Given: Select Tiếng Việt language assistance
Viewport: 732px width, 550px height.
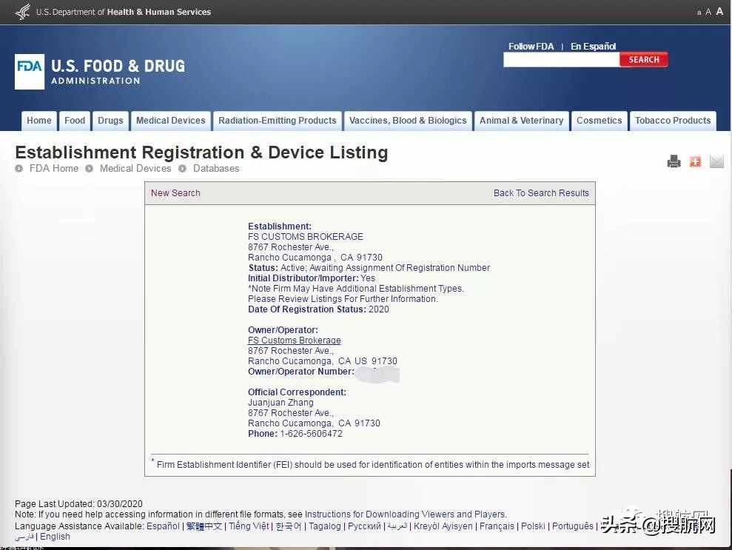Looking at the screenshot, I should [249, 526].
